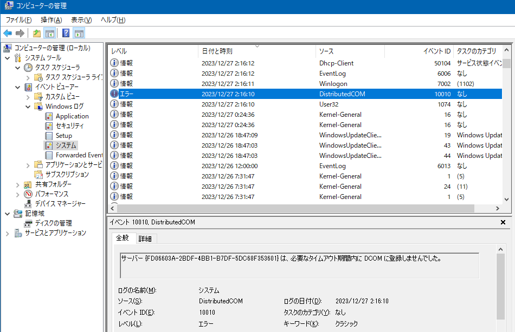Open the ファイル(F) menu
The width and height of the screenshot is (515, 332).
[x=19, y=20]
